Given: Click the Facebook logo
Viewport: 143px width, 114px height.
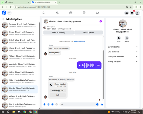Looking at the screenshot, I should tap(4, 13).
